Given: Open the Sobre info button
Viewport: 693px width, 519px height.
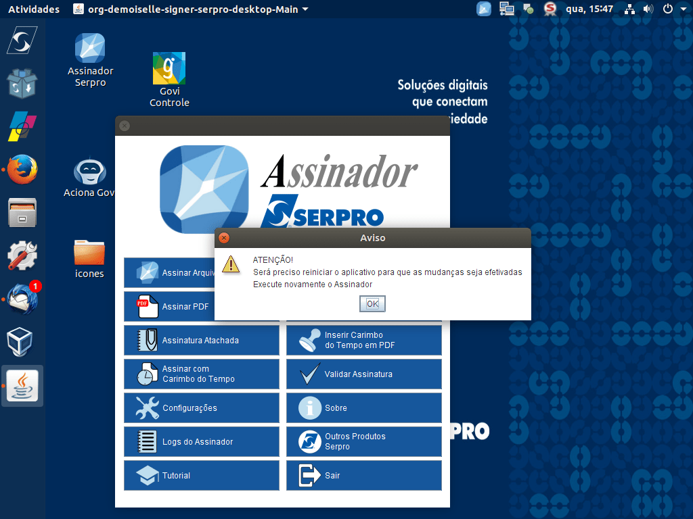Looking at the screenshot, I should (363, 407).
